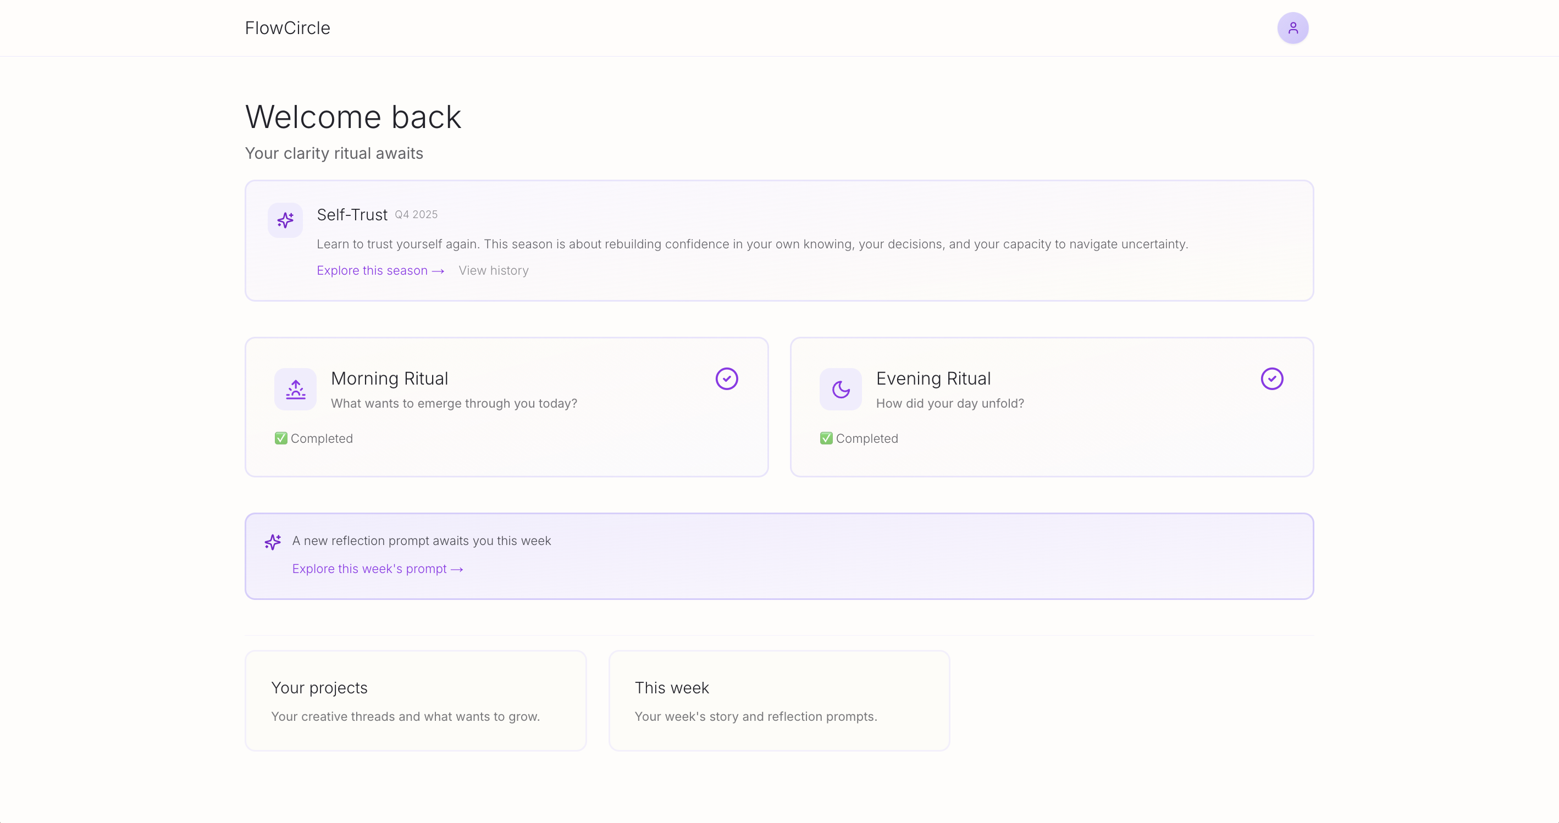Screen dimensions: 1559x823
Task: Click the Evening Ritual card title
Action: coord(933,378)
